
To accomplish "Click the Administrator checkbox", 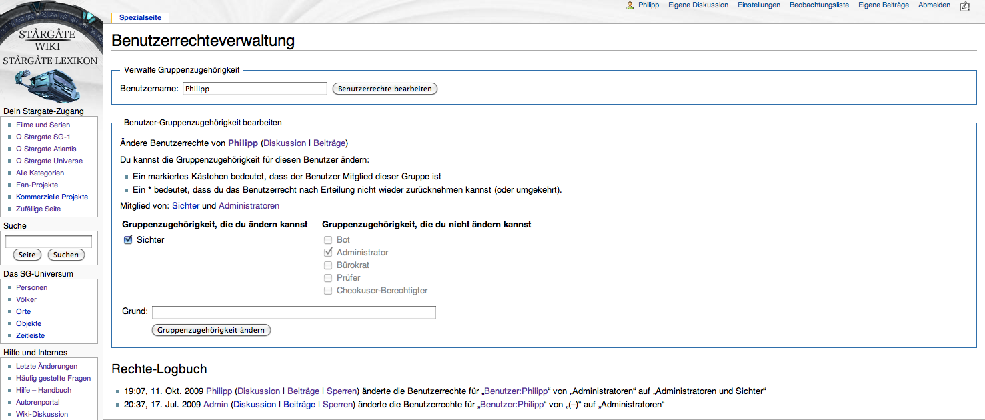I will point(328,253).
